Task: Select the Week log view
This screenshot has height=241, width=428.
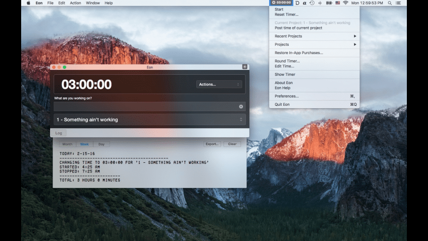Action: point(84,144)
